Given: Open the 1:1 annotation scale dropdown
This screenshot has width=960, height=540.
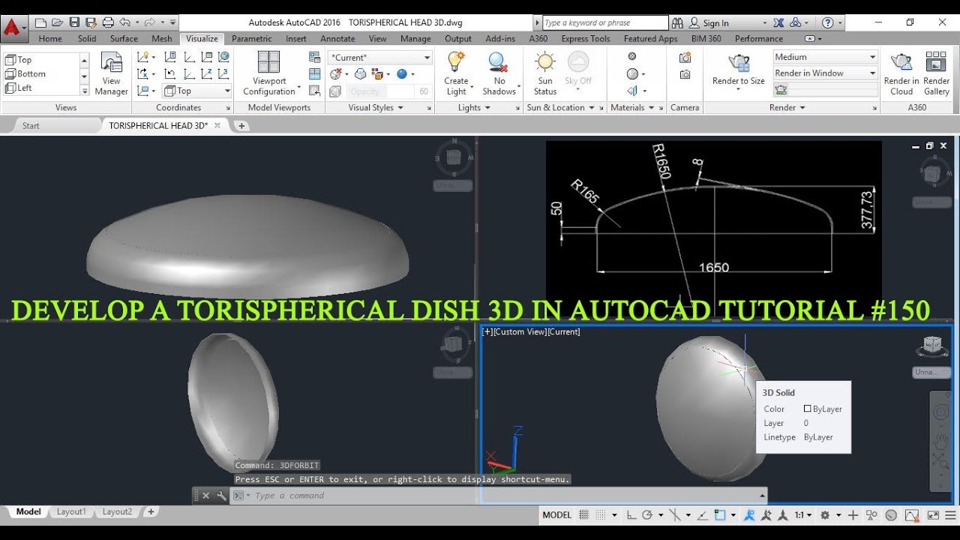Looking at the screenshot, I should pyautogui.click(x=803, y=515).
